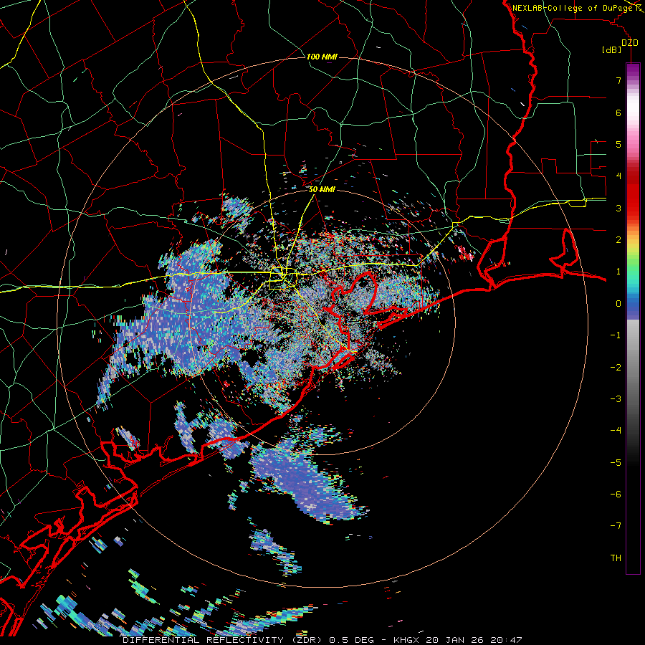Click the DZD legend title
The image size is (645, 645).
630,43
